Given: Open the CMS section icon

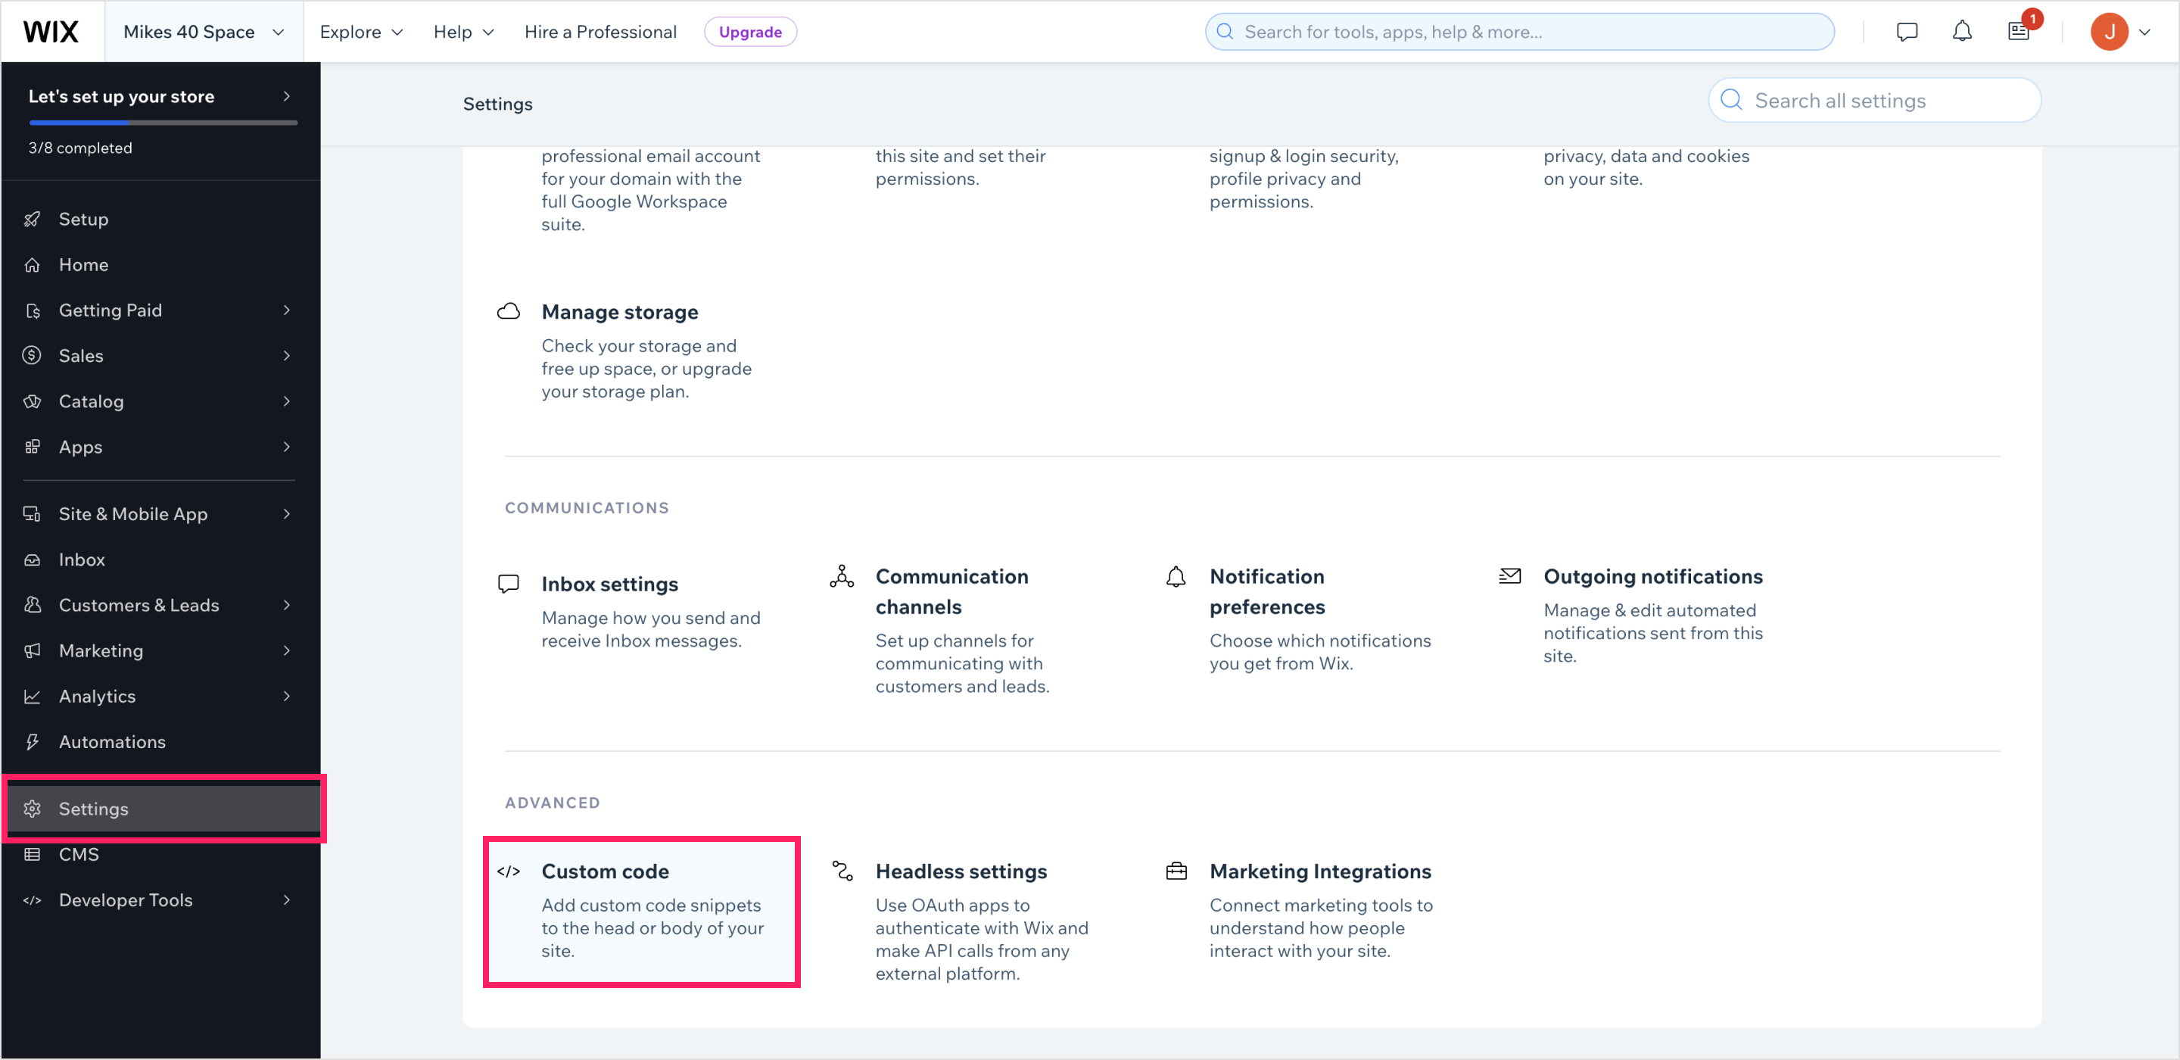Looking at the screenshot, I should (x=32, y=853).
